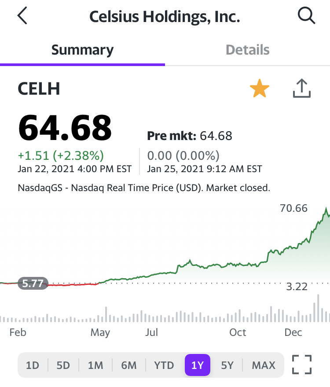Image resolution: width=330 pixels, height=387 pixels.
Task: Tap the 5.77 previous-close price marker
Action: click(x=33, y=284)
